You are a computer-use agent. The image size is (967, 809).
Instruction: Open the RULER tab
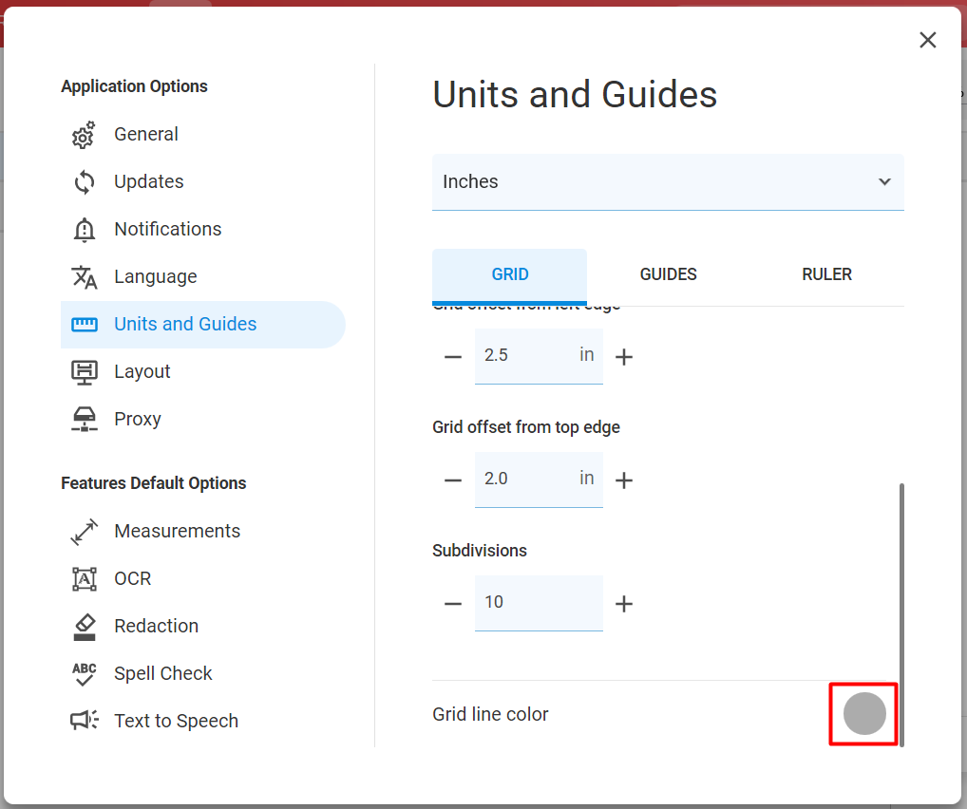click(826, 274)
